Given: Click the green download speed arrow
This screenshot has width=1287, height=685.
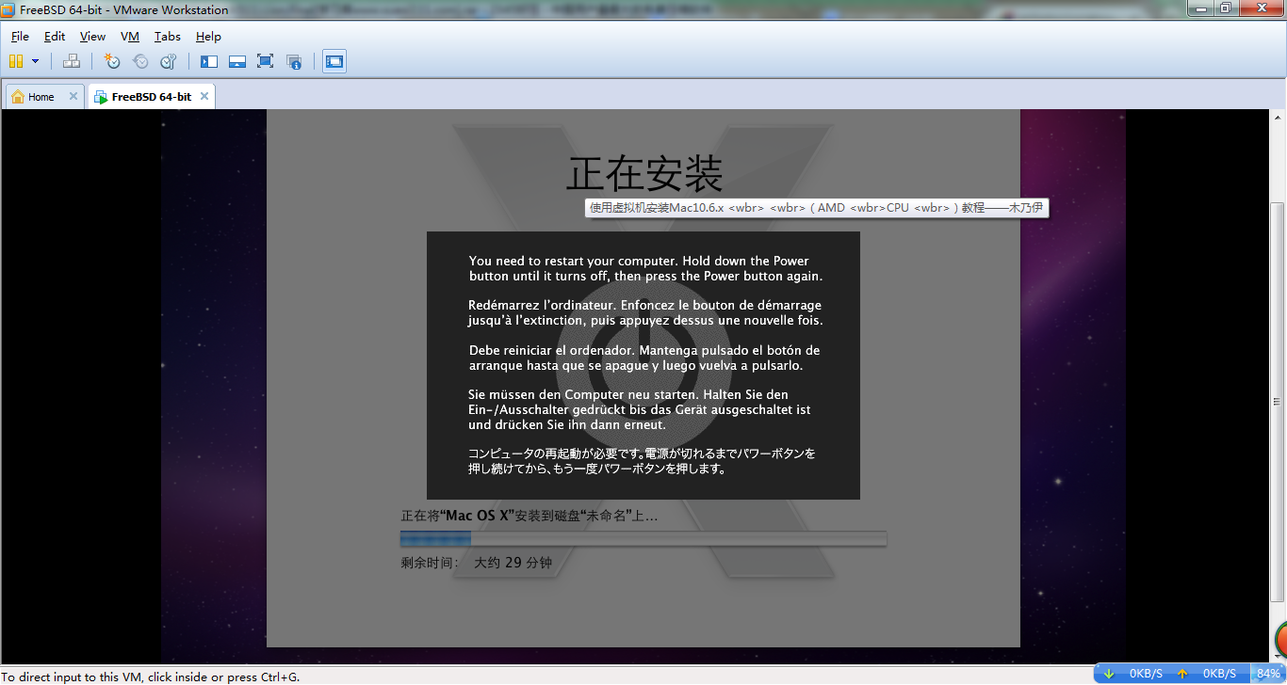Looking at the screenshot, I should click(1109, 674).
